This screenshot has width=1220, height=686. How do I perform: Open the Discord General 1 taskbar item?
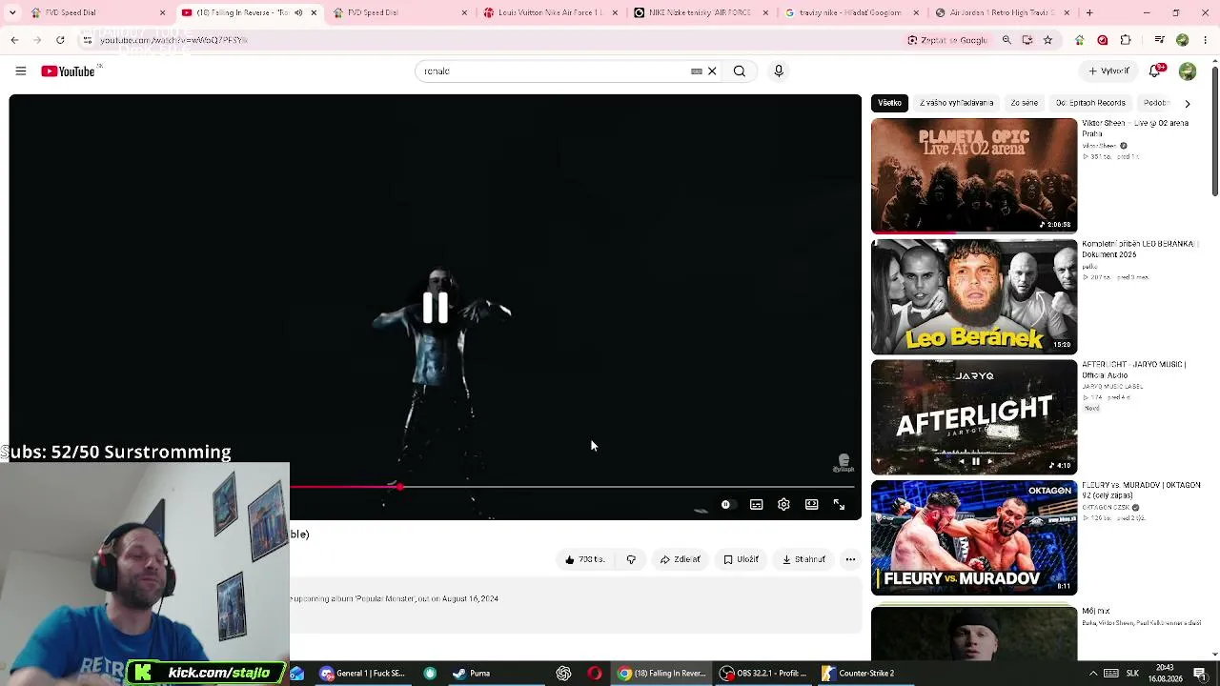pos(363,674)
